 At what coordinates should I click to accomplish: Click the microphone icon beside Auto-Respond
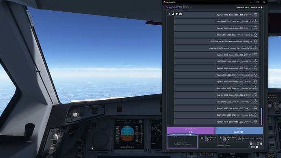[202, 138]
